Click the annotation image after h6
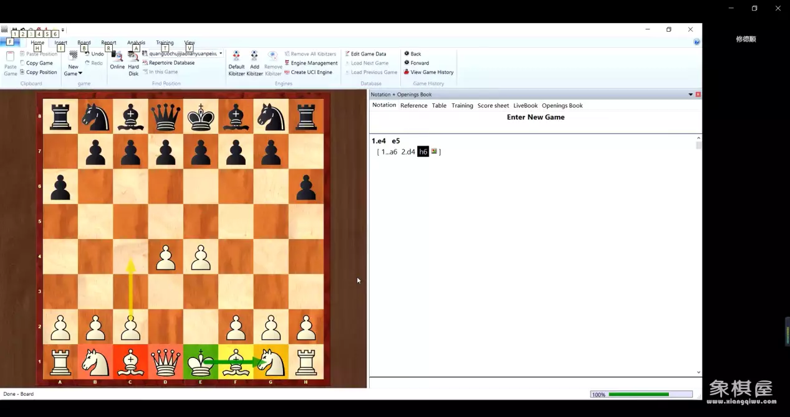 tap(434, 151)
